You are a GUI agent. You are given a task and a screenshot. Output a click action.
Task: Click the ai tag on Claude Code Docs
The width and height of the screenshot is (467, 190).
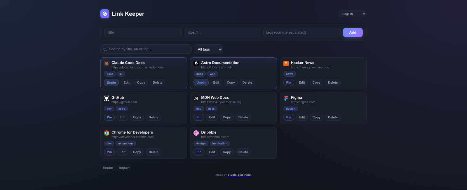(121, 74)
